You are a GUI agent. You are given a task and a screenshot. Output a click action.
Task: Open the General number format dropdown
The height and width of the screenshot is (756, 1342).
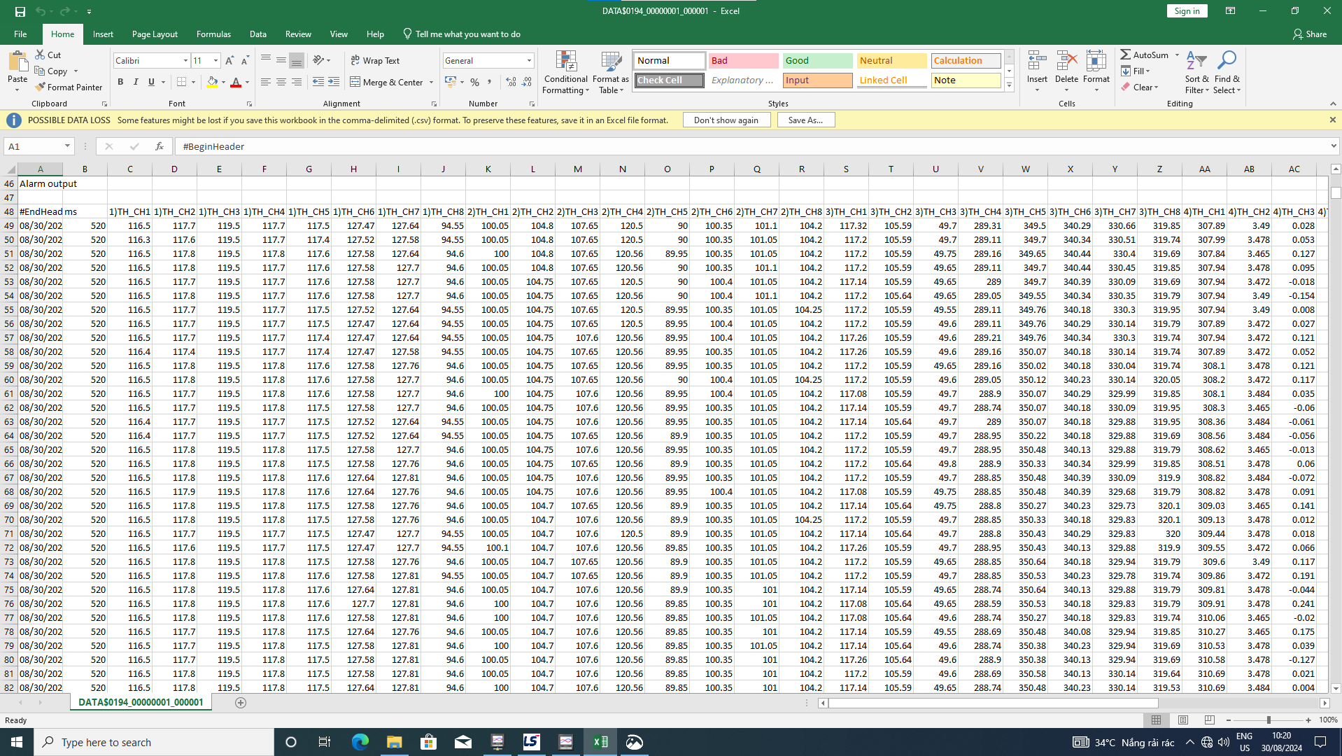(x=529, y=61)
